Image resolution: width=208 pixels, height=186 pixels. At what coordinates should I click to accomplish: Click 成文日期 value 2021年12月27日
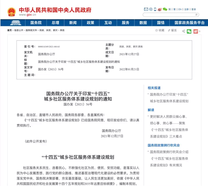[129, 54]
